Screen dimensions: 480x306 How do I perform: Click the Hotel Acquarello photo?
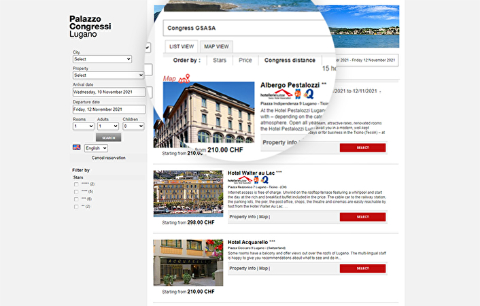pyautogui.click(x=188, y=262)
